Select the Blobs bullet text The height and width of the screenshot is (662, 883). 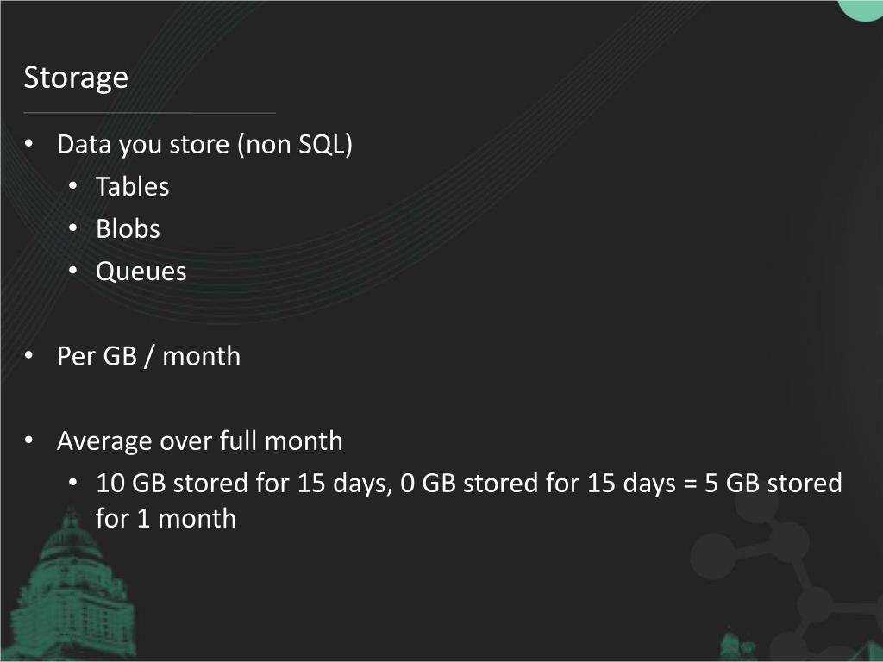point(128,228)
